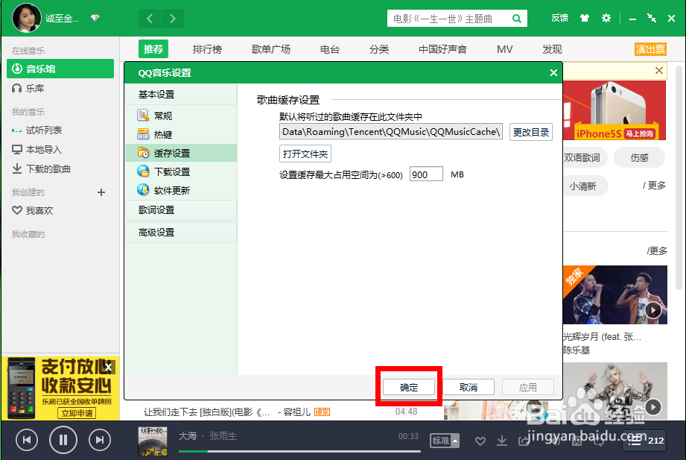Image resolution: width=686 pixels, height=460 pixels.
Task: Select 软件更新 settings item
Action: tap(181, 190)
